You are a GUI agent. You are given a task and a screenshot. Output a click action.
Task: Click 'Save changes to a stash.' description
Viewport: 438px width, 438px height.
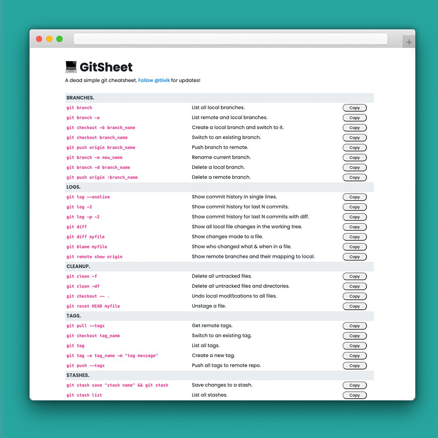222,385
